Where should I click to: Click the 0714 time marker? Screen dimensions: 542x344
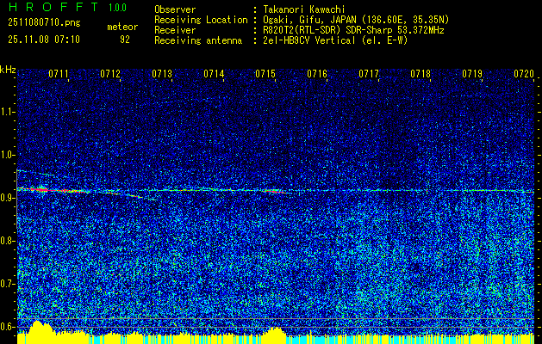(x=214, y=74)
